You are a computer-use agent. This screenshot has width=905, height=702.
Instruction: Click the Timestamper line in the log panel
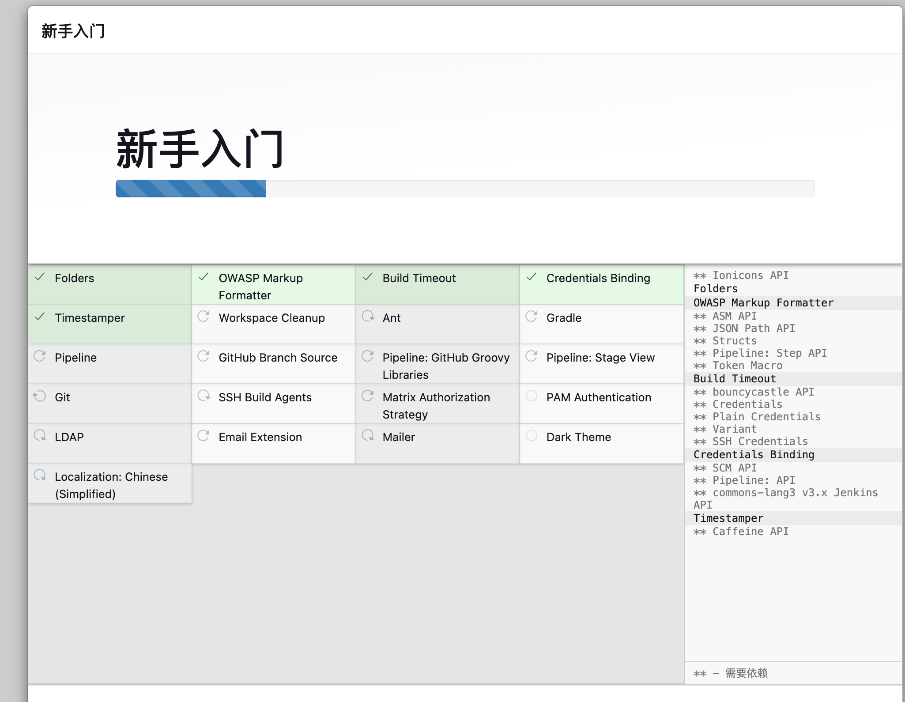click(728, 518)
